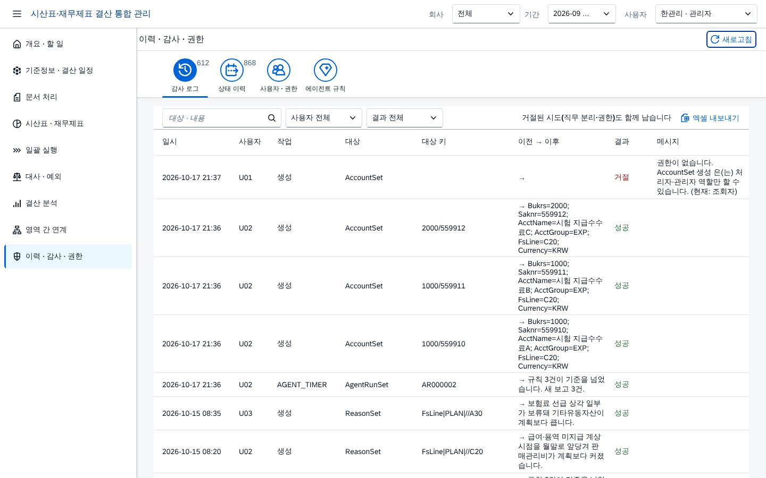Click the AgentRunSet target cell

[x=367, y=385]
